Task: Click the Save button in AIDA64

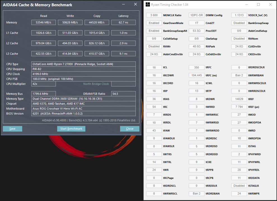Action: tap(12, 129)
